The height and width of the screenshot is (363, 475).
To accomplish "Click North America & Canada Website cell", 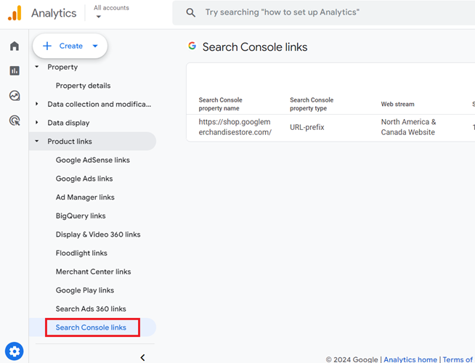I will (408, 127).
